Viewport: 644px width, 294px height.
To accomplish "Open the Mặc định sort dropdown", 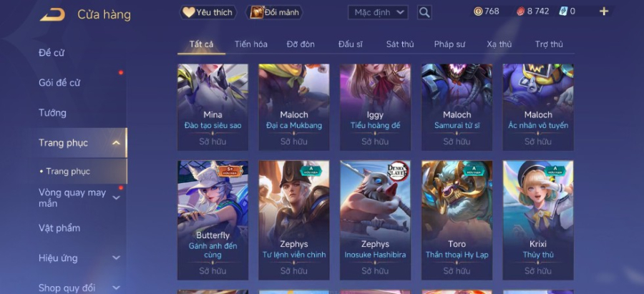I will [378, 12].
